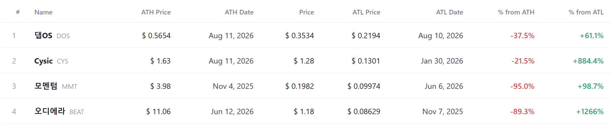This screenshot has width=612, height=125.
Task: Select 오디에라's $ 11.06 ATH price
Action: pyautogui.click(x=158, y=112)
